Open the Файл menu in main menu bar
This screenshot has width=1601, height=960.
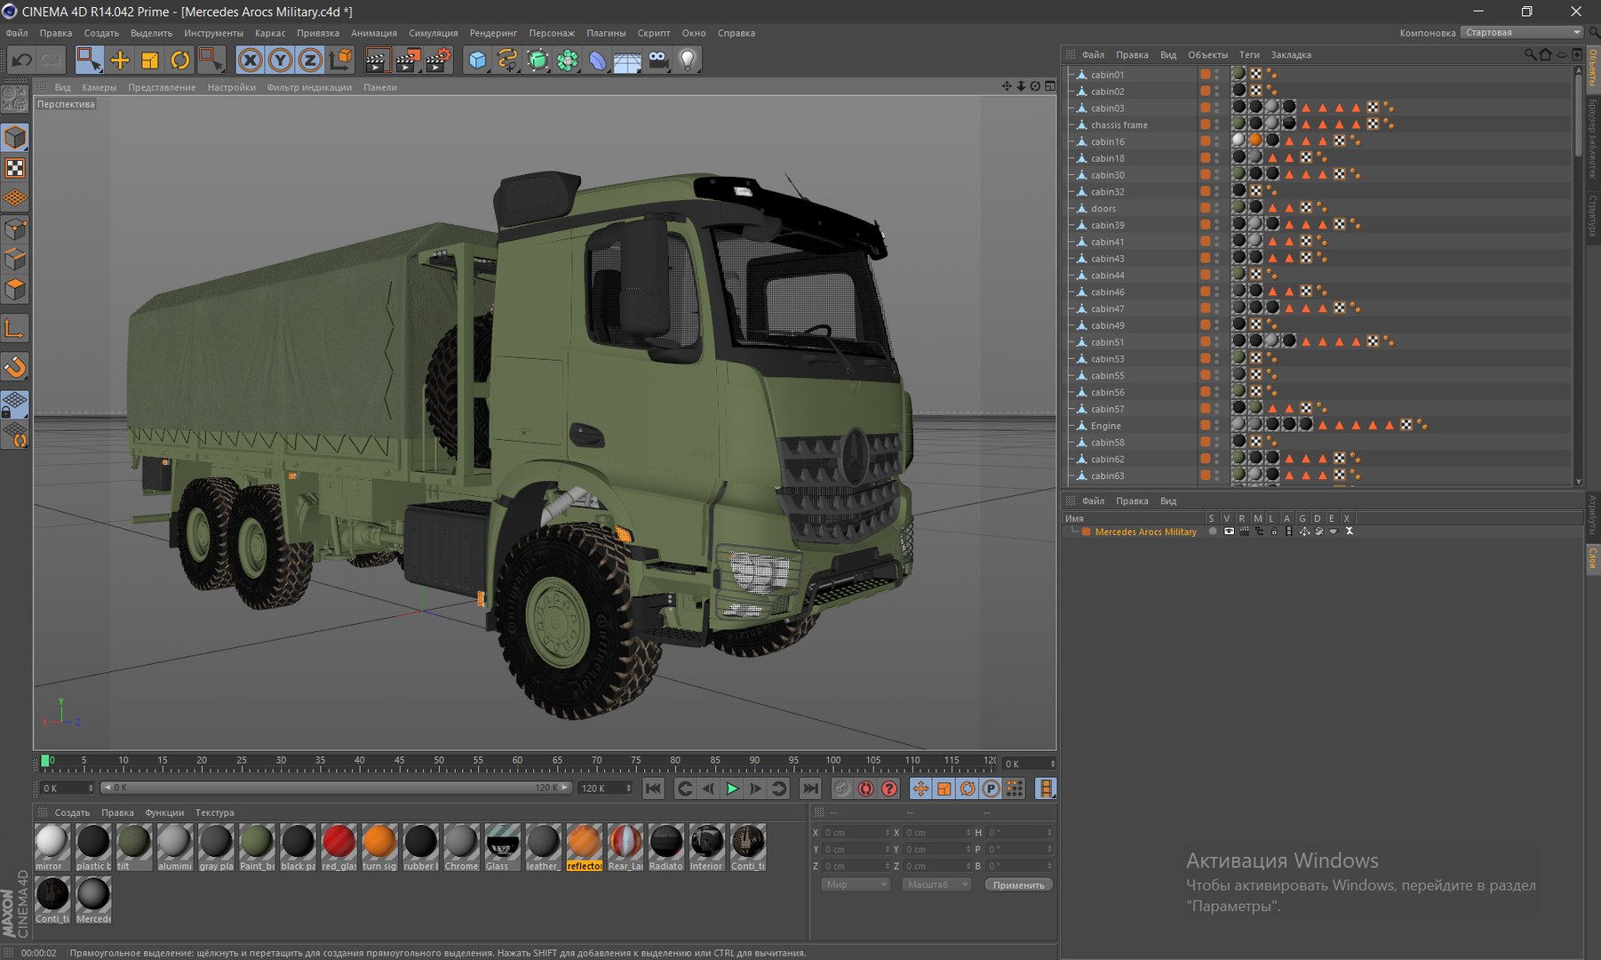[x=17, y=33]
